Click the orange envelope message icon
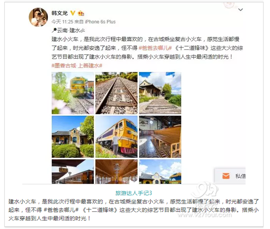 tap(226, 176)
